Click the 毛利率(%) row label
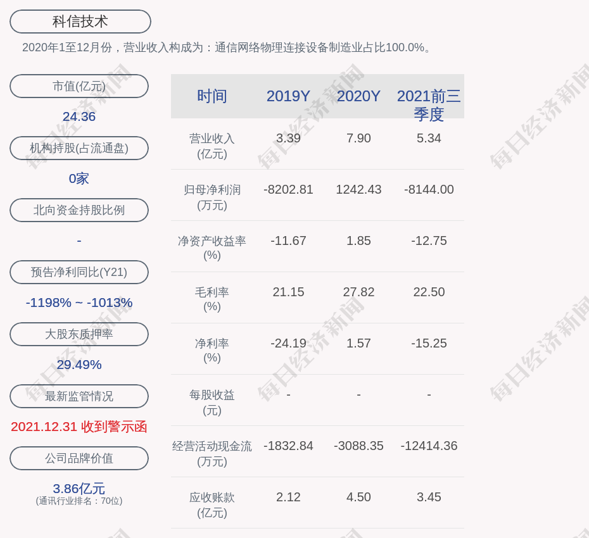The width and height of the screenshot is (589, 538). (x=212, y=299)
